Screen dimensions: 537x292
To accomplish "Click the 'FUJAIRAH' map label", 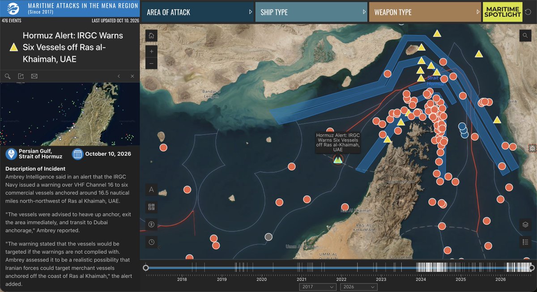I will click(401, 257).
